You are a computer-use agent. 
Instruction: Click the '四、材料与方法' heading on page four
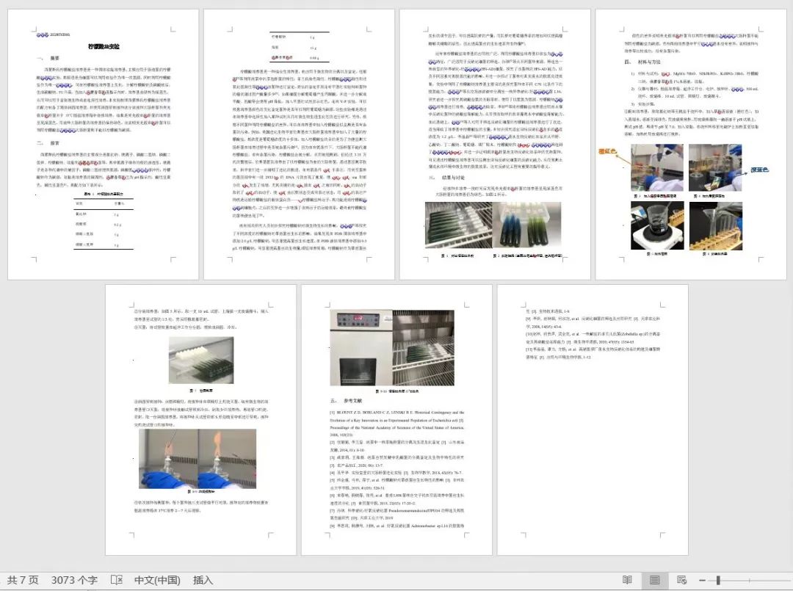[x=642, y=62]
